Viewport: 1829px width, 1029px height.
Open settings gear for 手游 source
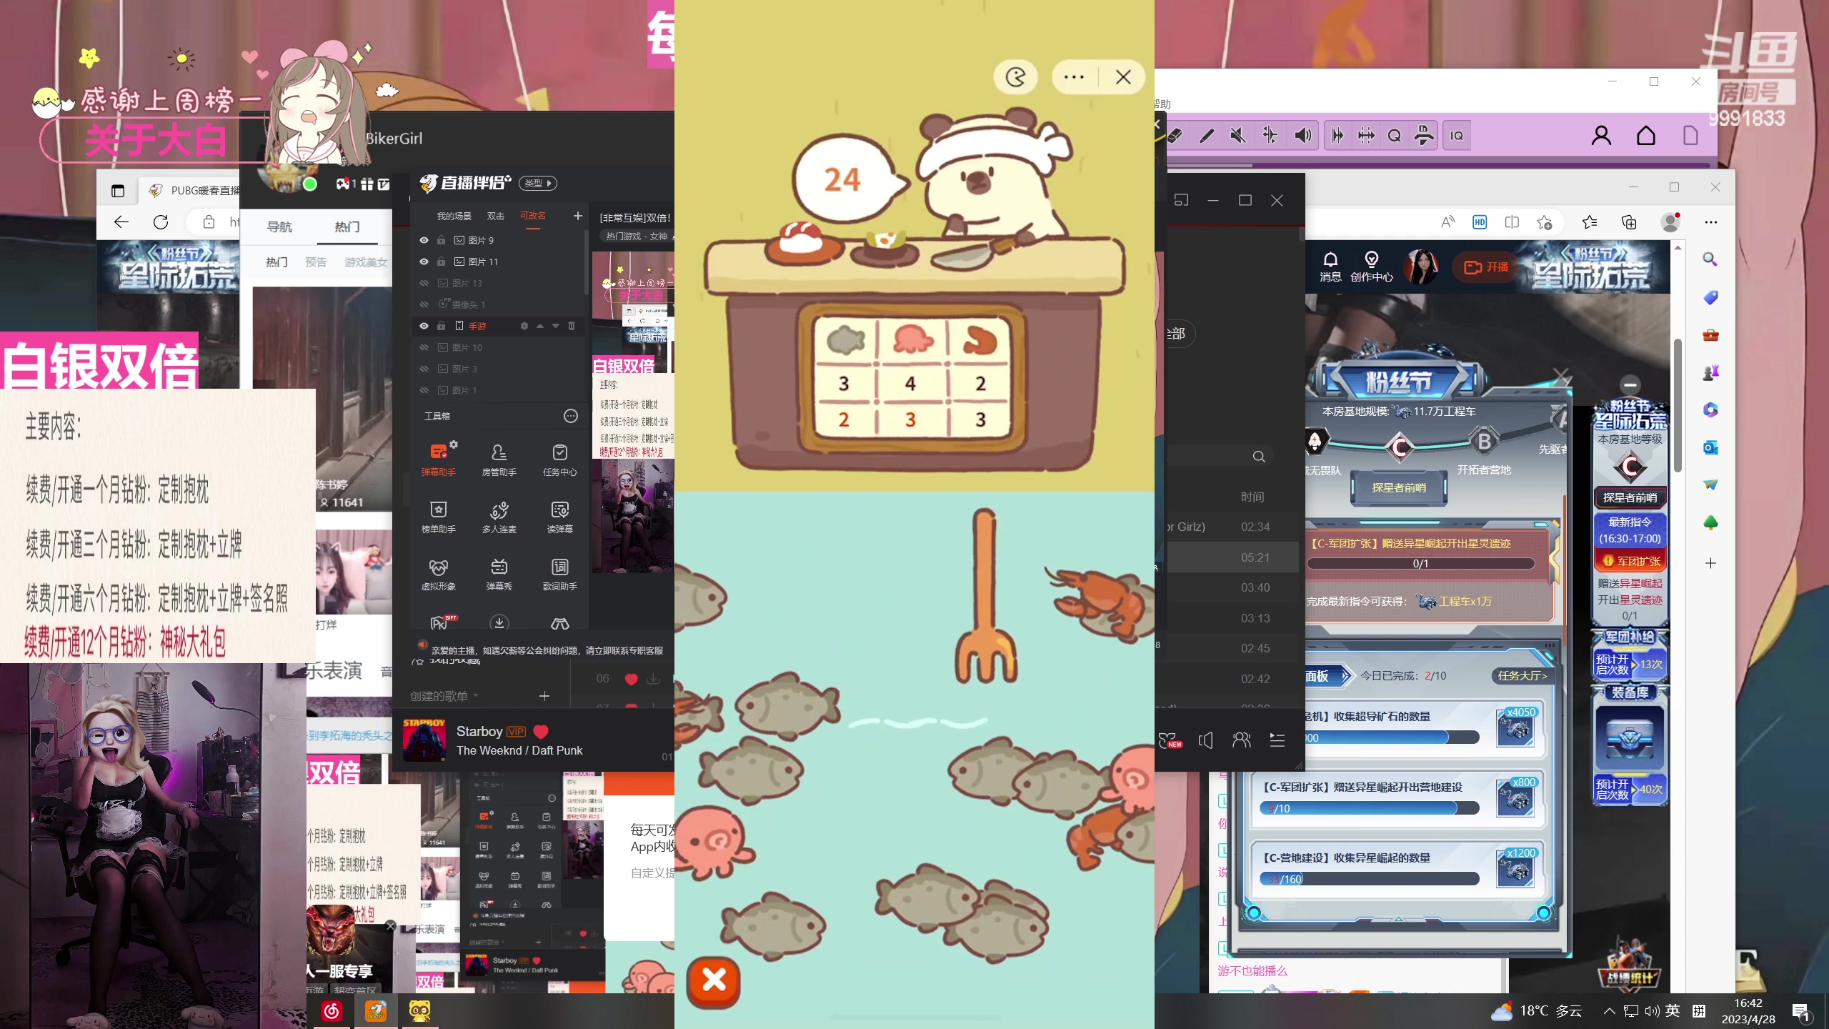pos(524,326)
